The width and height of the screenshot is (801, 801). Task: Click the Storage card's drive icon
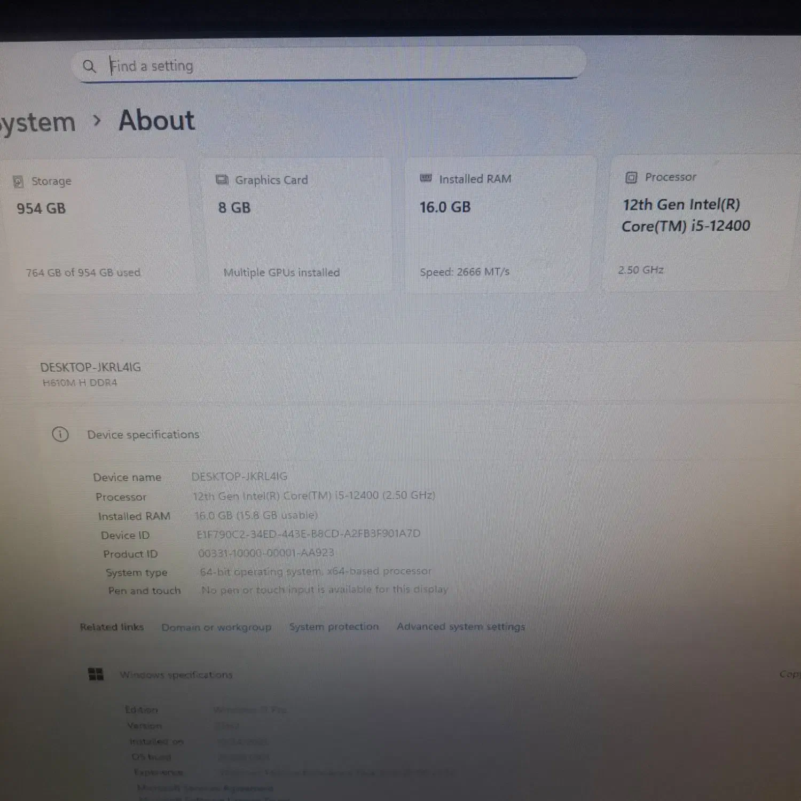(x=18, y=182)
